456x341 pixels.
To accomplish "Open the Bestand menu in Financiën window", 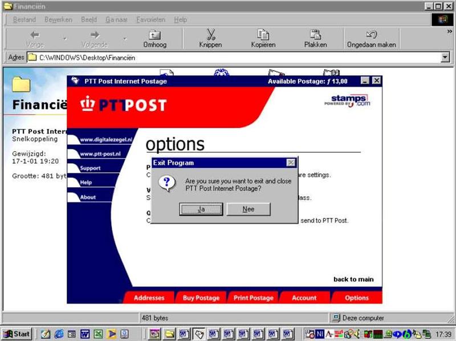I will pos(25,19).
